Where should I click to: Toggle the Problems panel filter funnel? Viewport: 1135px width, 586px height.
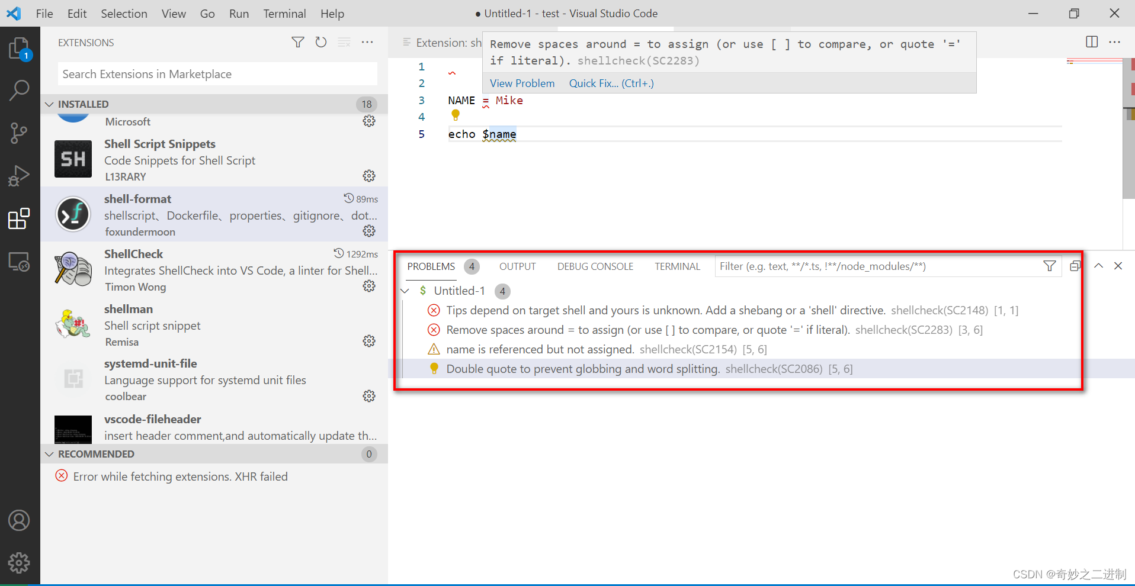pyautogui.click(x=1050, y=266)
